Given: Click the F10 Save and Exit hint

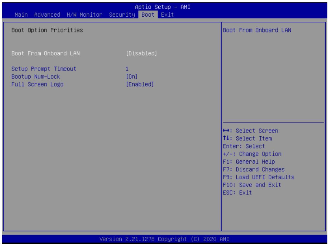Looking at the screenshot, I should [x=252, y=185].
